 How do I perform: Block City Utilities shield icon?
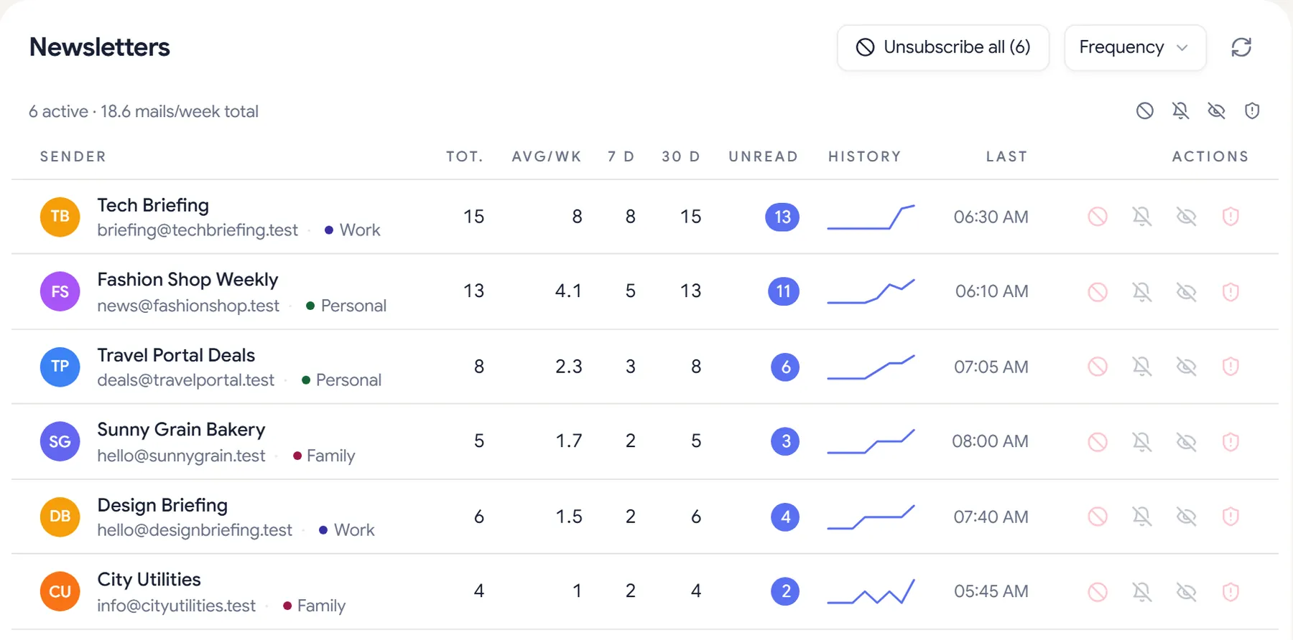click(1231, 592)
